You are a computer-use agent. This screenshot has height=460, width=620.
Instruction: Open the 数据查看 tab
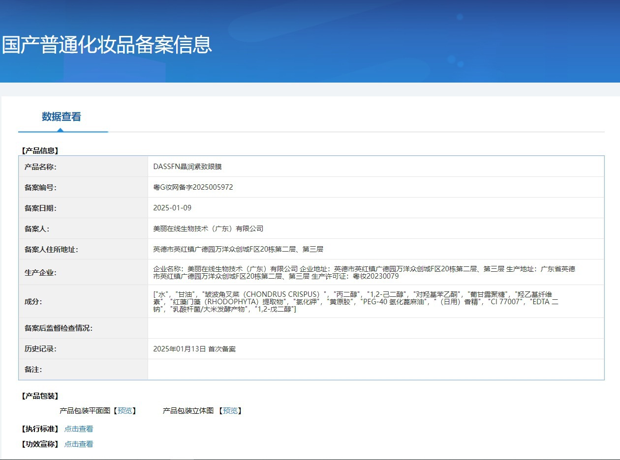[62, 117]
